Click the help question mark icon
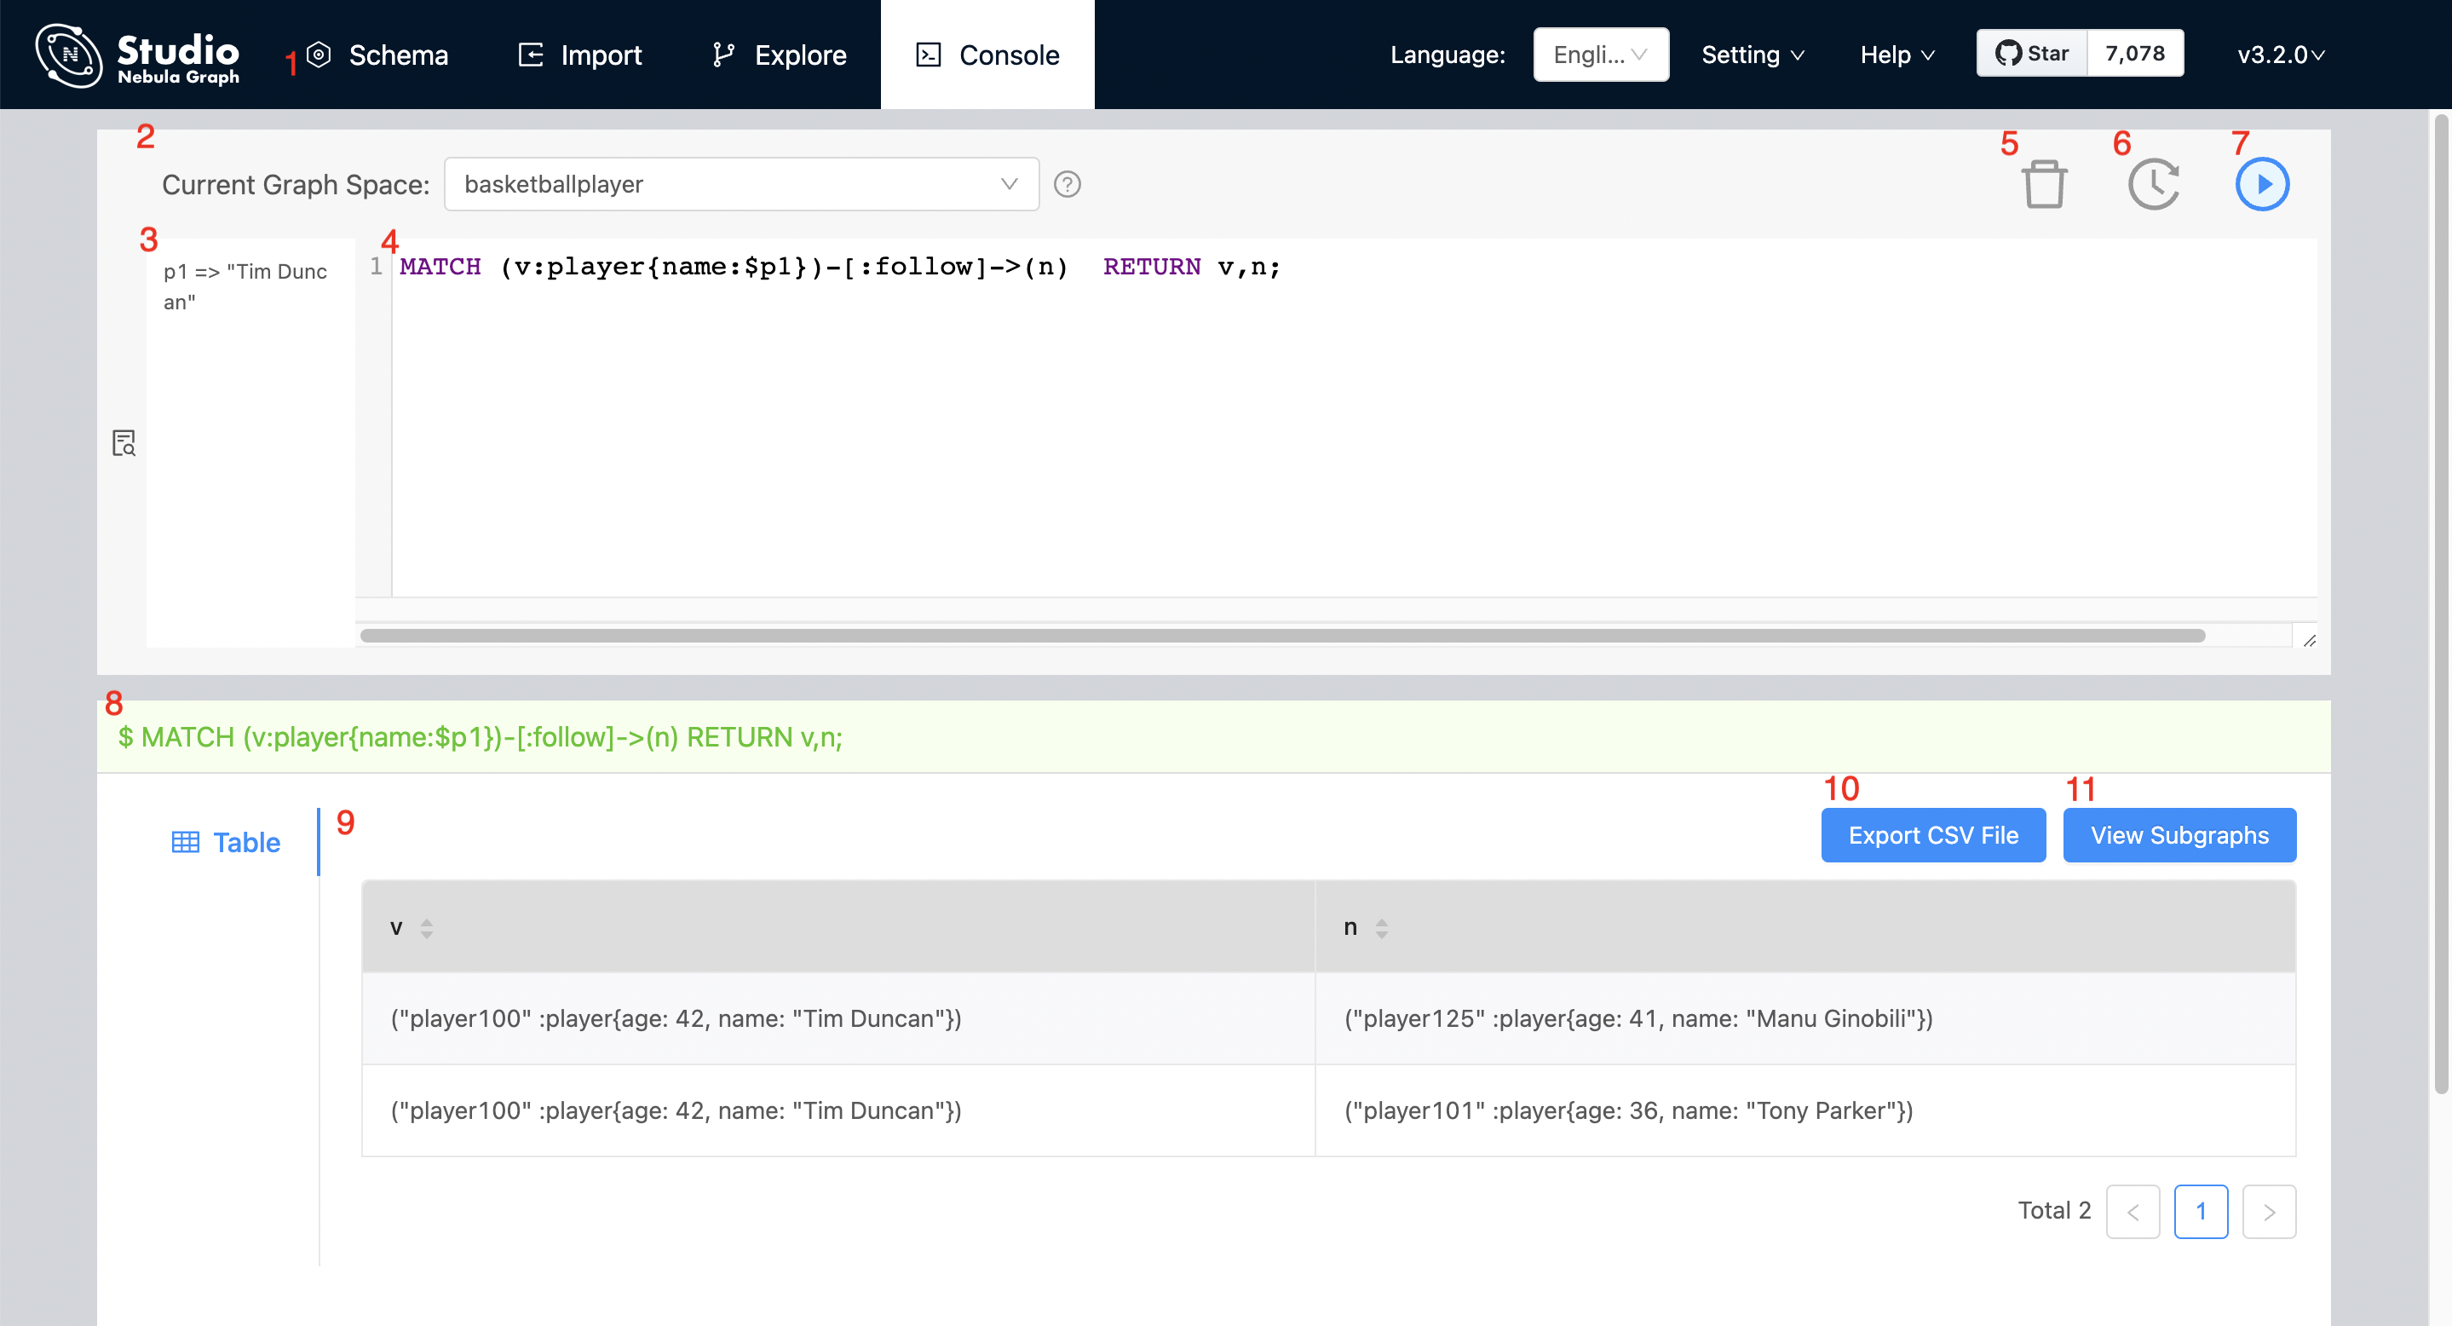This screenshot has height=1326, width=2452. (1067, 185)
